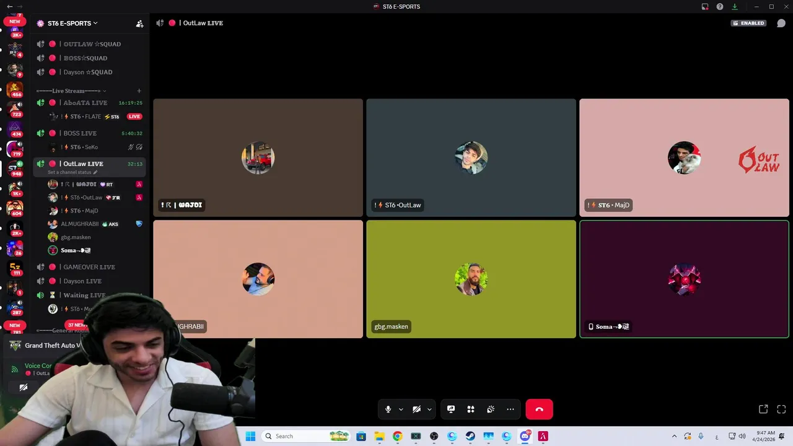Image resolution: width=793 pixels, height=446 pixels.
Task: Start screen sharing from call controls
Action: coord(451,409)
